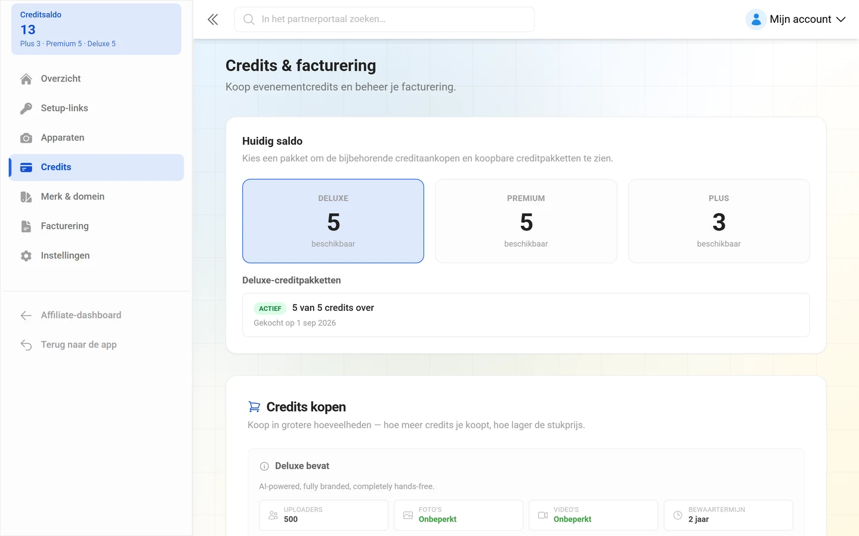The height and width of the screenshot is (536, 859).
Task: Follow the Affiliate-dashboard link
Action: [96, 316]
